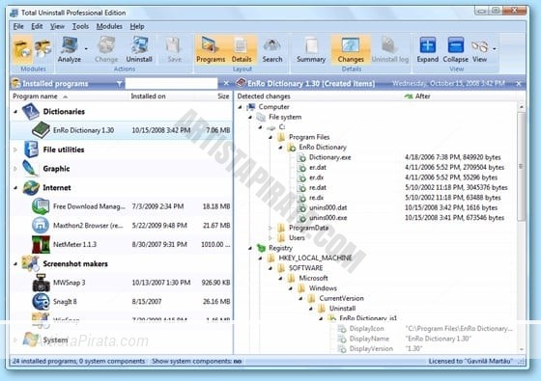Click 'Show system components: no' status entry
Image resolution: width=541 pixels, height=381 pixels.
point(196,361)
